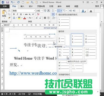The width and height of the screenshot is (104, 96).
Task: Click the proofing check icon in status bar
Action: pos(29,94)
